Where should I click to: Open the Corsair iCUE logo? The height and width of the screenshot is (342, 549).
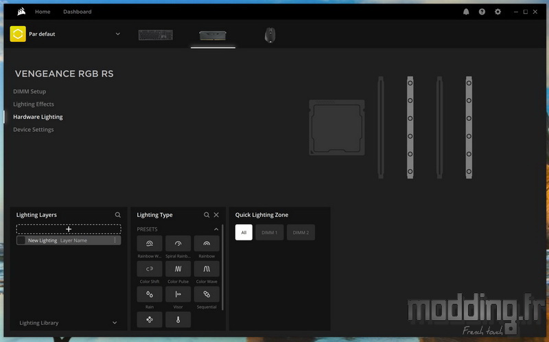(x=21, y=12)
